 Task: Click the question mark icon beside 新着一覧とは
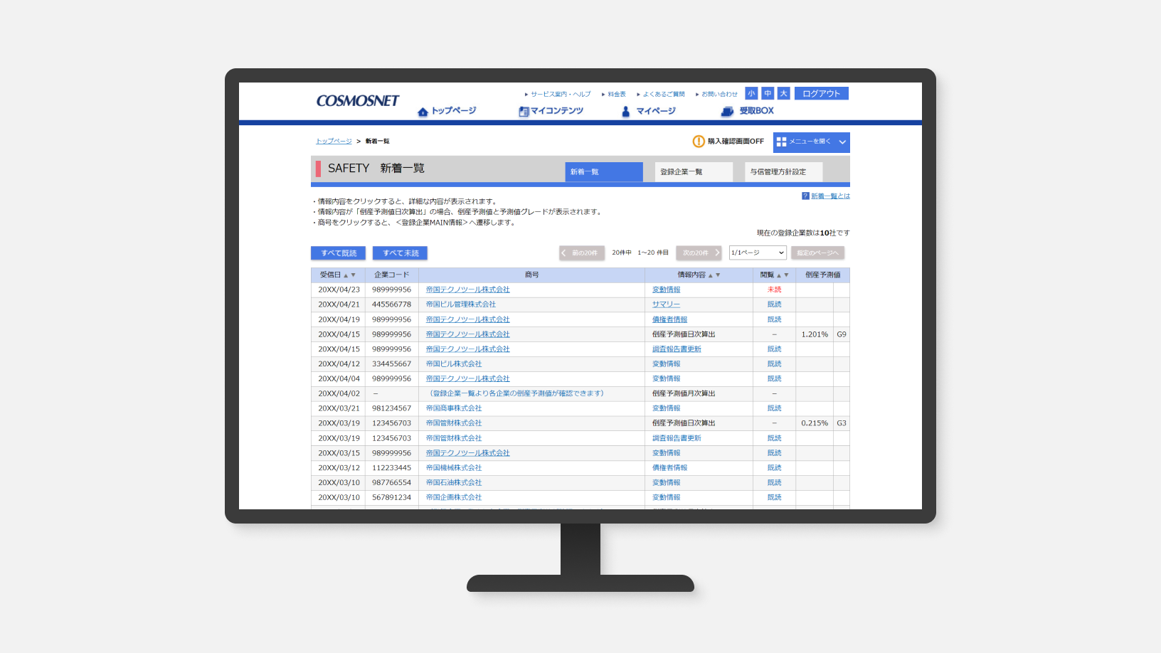click(x=805, y=196)
